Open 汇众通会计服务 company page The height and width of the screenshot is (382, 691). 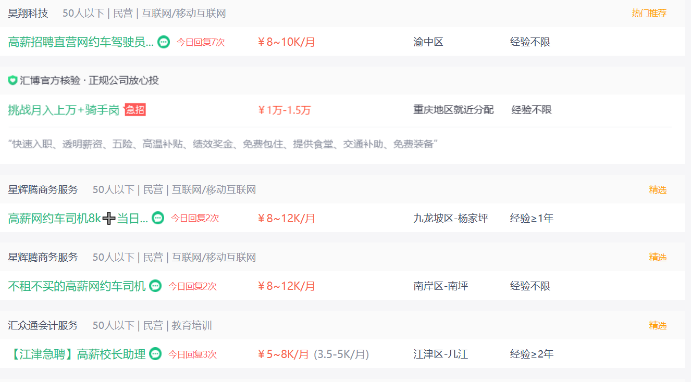click(x=43, y=325)
